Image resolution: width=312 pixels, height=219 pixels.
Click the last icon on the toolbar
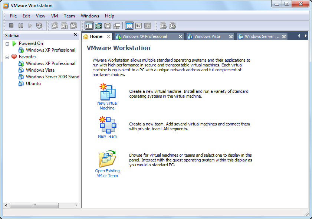(173, 26)
